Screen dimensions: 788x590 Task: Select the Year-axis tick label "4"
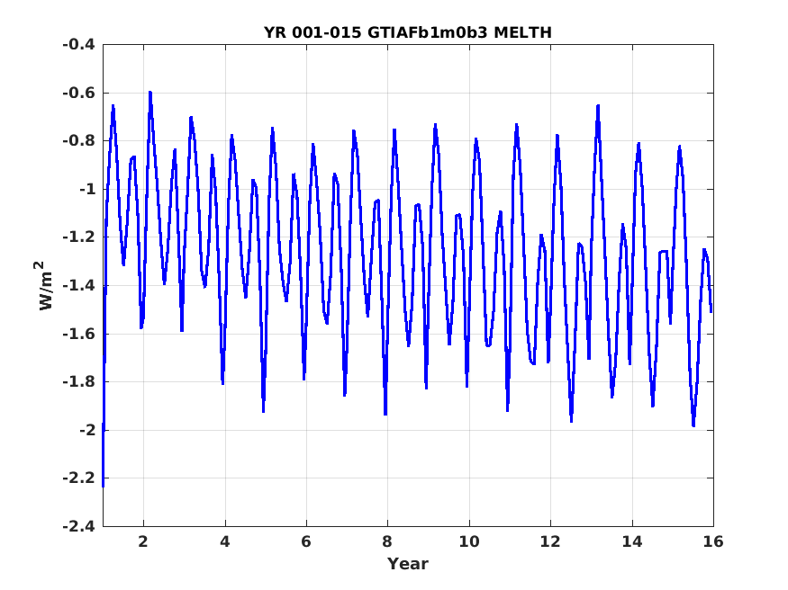point(225,541)
